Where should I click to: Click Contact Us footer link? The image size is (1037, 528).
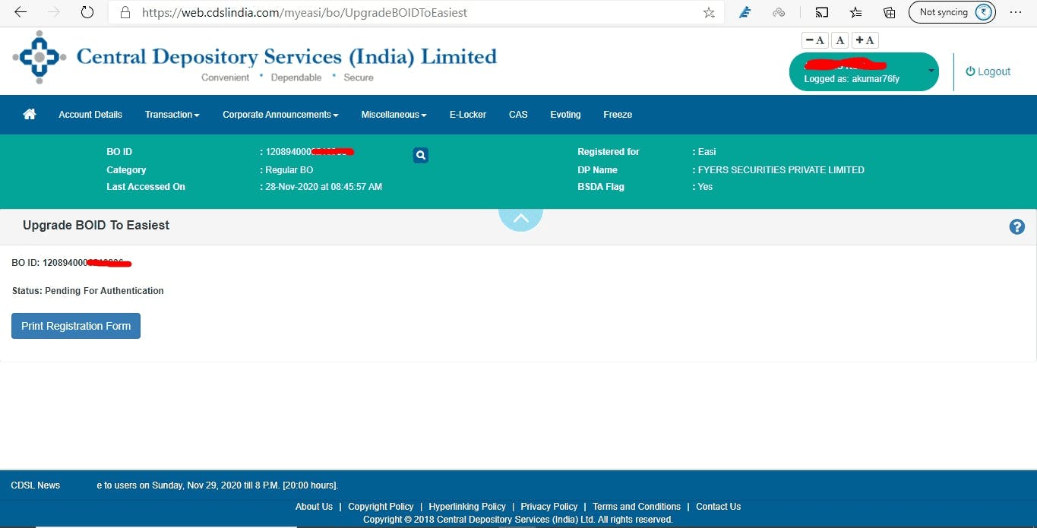point(718,507)
